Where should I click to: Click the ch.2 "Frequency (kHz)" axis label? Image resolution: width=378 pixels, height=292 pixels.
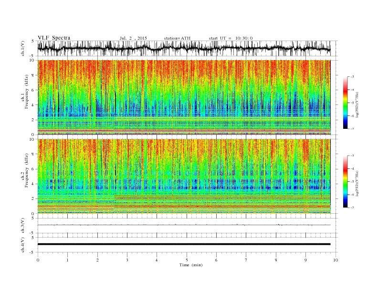(26, 171)
